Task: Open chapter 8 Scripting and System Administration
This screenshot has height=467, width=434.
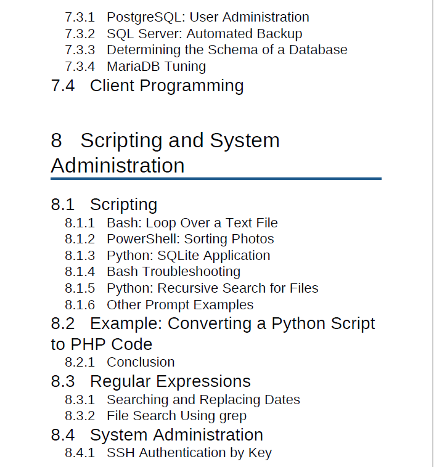Action: click(165, 153)
